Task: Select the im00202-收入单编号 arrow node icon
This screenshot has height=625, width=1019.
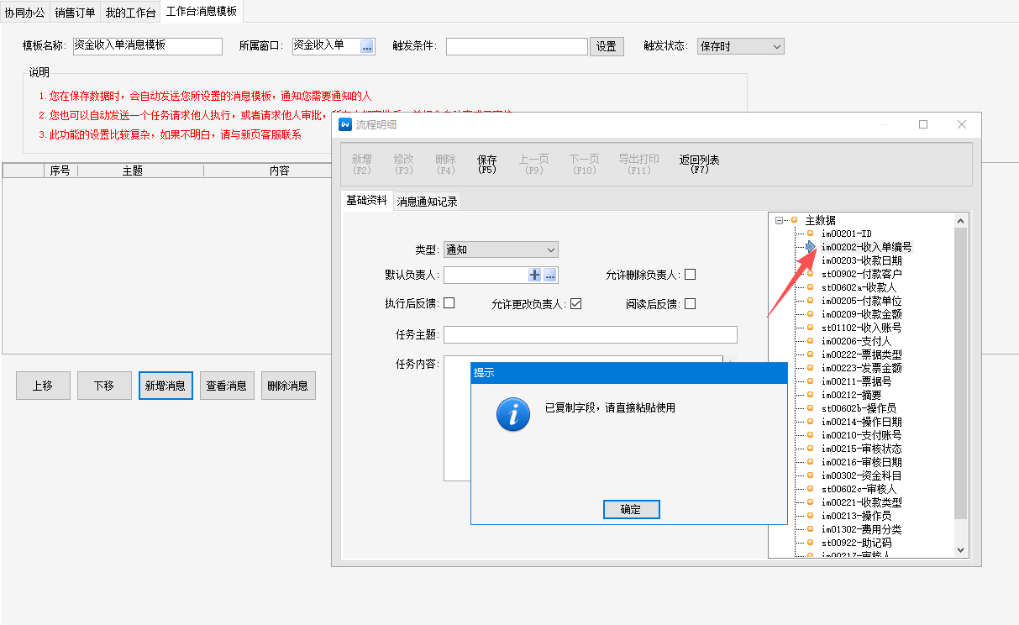Action: pos(811,247)
